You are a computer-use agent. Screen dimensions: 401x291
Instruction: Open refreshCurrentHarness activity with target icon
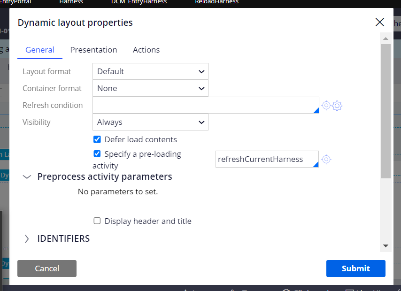pos(326,159)
